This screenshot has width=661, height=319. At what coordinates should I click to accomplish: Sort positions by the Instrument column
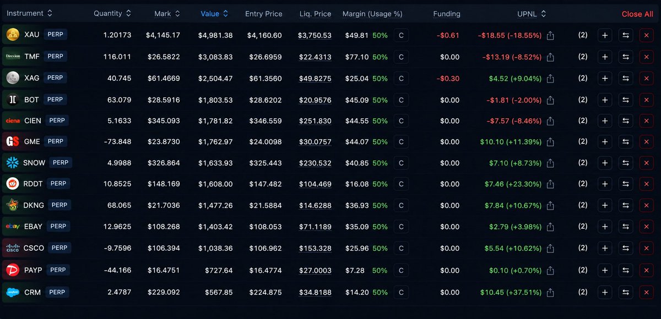30,13
